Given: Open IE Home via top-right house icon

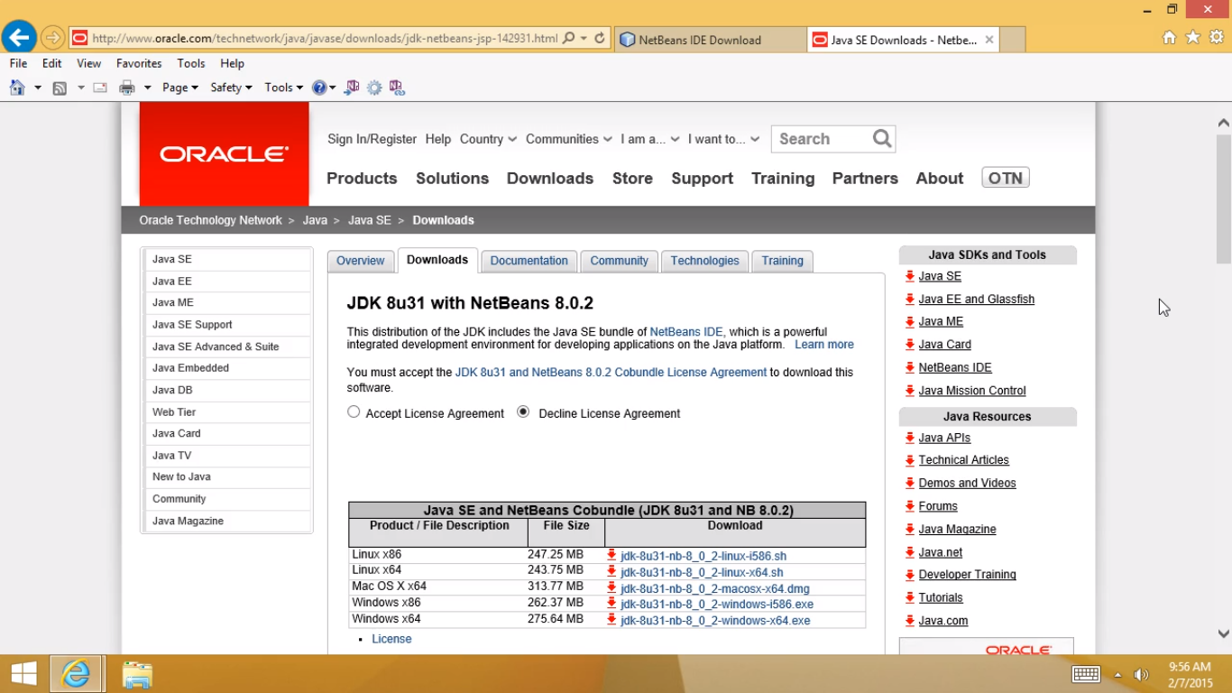Looking at the screenshot, I should click(x=1169, y=37).
